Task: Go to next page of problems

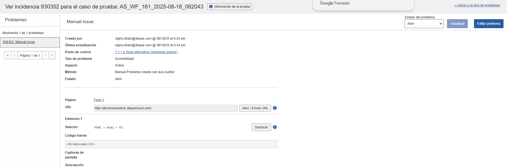Action: click(x=46, y=55)
